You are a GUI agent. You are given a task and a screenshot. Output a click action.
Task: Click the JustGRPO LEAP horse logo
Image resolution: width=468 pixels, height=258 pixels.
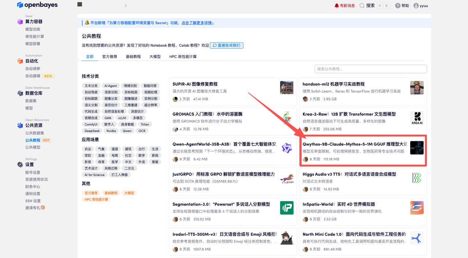click(287, 178)
